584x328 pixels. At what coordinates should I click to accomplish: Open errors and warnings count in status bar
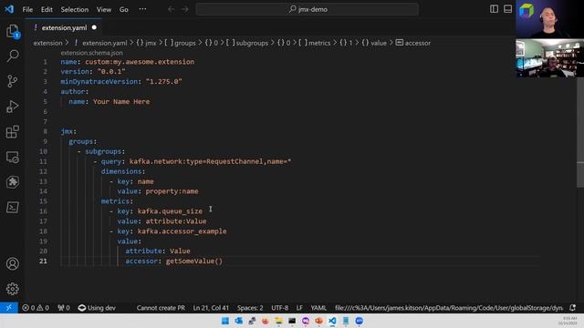point(36,308)
